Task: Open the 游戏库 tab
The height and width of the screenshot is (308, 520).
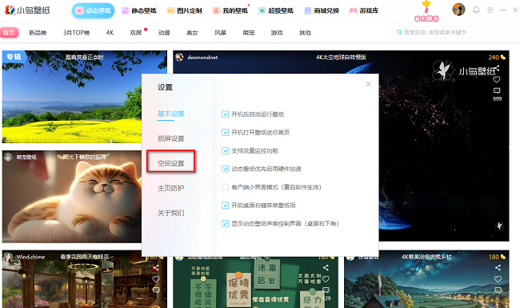Action: 364,10
